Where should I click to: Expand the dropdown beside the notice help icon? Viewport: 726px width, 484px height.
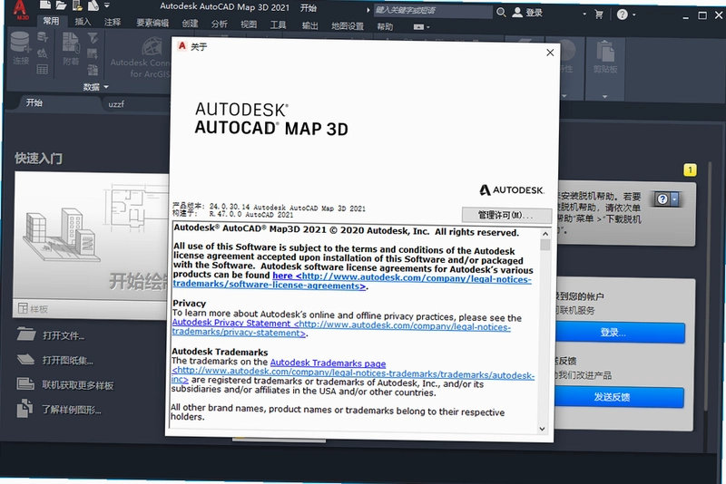click(x=674, y=199)
